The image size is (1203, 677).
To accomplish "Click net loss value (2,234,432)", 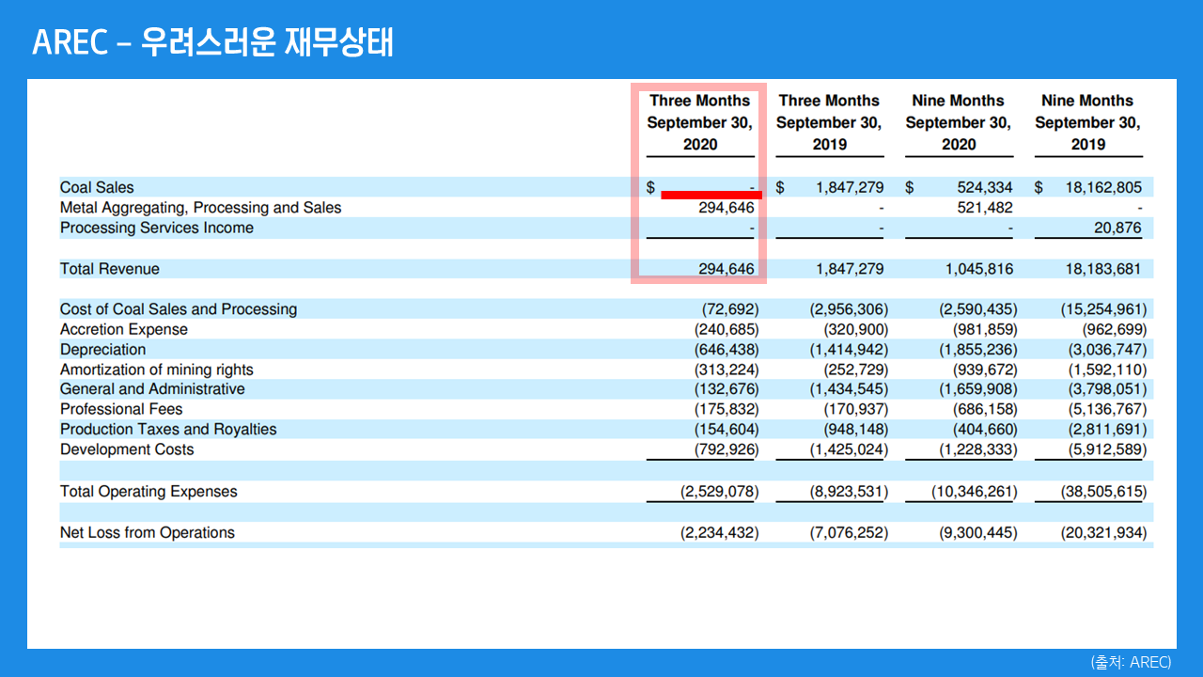I will (x=719, y=533).
